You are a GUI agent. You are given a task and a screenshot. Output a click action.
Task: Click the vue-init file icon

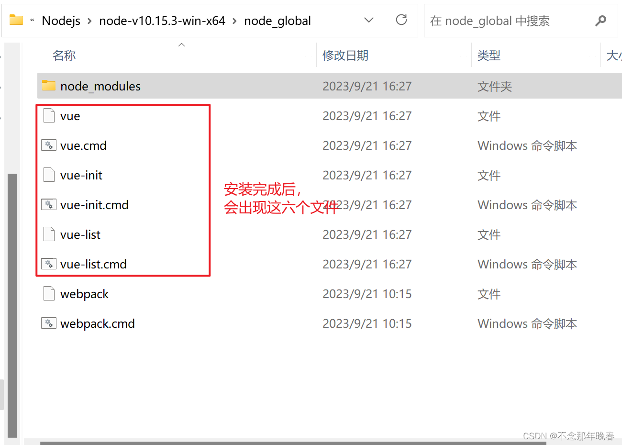pyautogui.click(x=49, y=175)
